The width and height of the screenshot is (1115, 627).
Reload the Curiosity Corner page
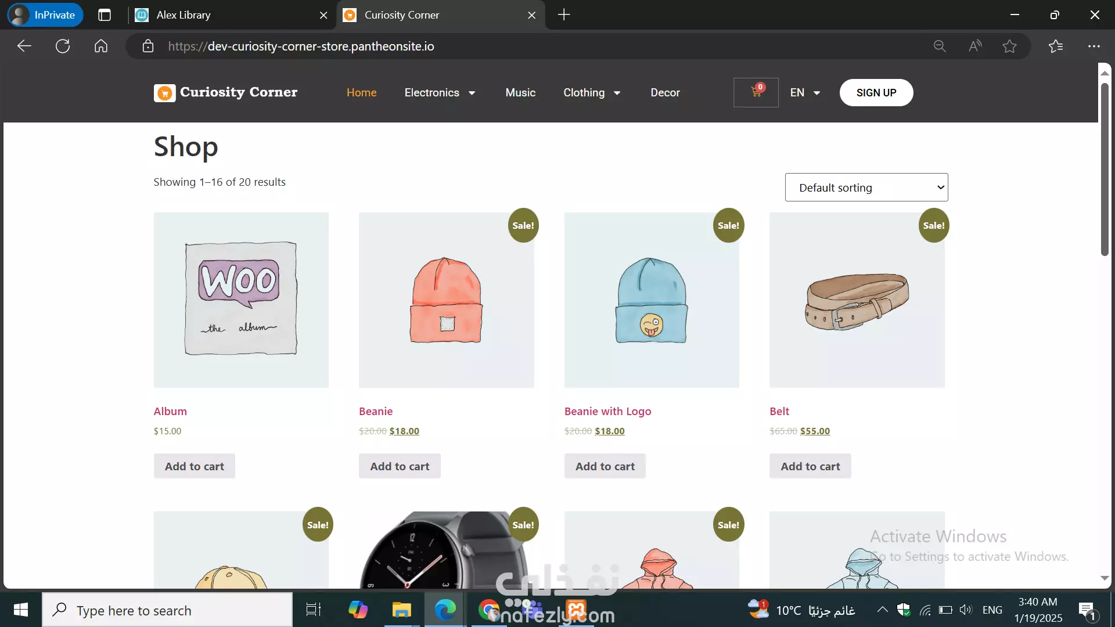pos(63,46)
